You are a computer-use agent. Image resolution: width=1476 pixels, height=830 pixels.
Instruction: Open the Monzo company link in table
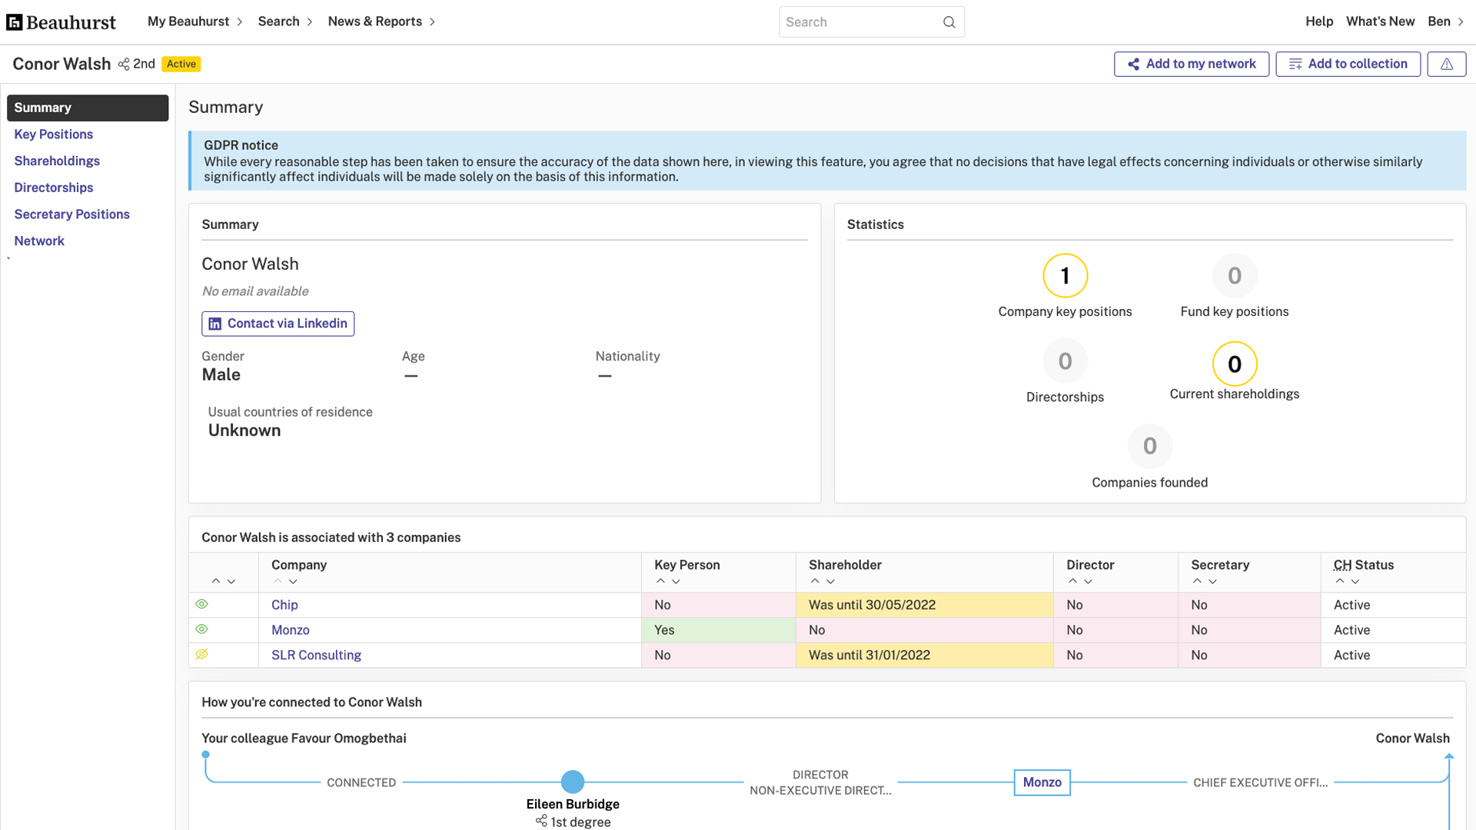(x=291, y=630)
